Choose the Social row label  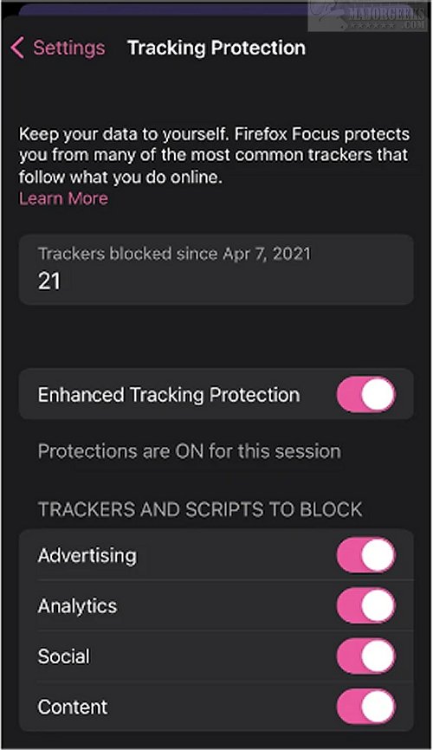(x=63, y=656)
